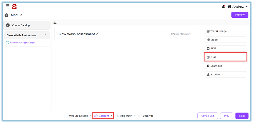Viewport: 253px width, 123px height.
Task: Click the 0 Points link
Action: click(x=174, y=34)
